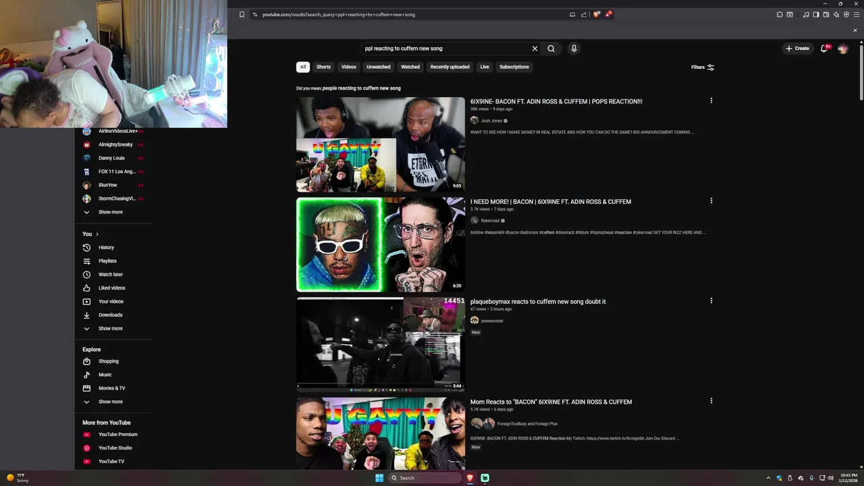Select the Recently uploaded filter chip
The height and width of the screenshot is (486, 864).
point(450,67)
